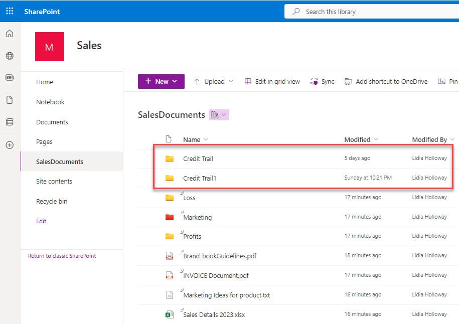Open the My sites globe icon
This screenshot has width=459, height=324.
10,56
